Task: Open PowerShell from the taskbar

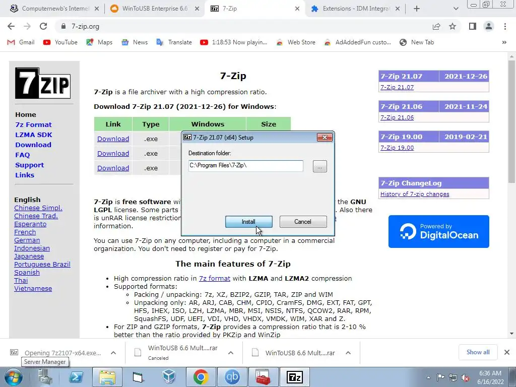Action: click(77, 377)
